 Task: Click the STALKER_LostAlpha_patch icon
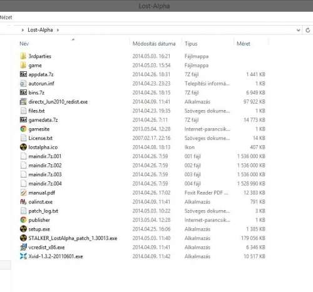pyautogui.click(x=23, y=238)
